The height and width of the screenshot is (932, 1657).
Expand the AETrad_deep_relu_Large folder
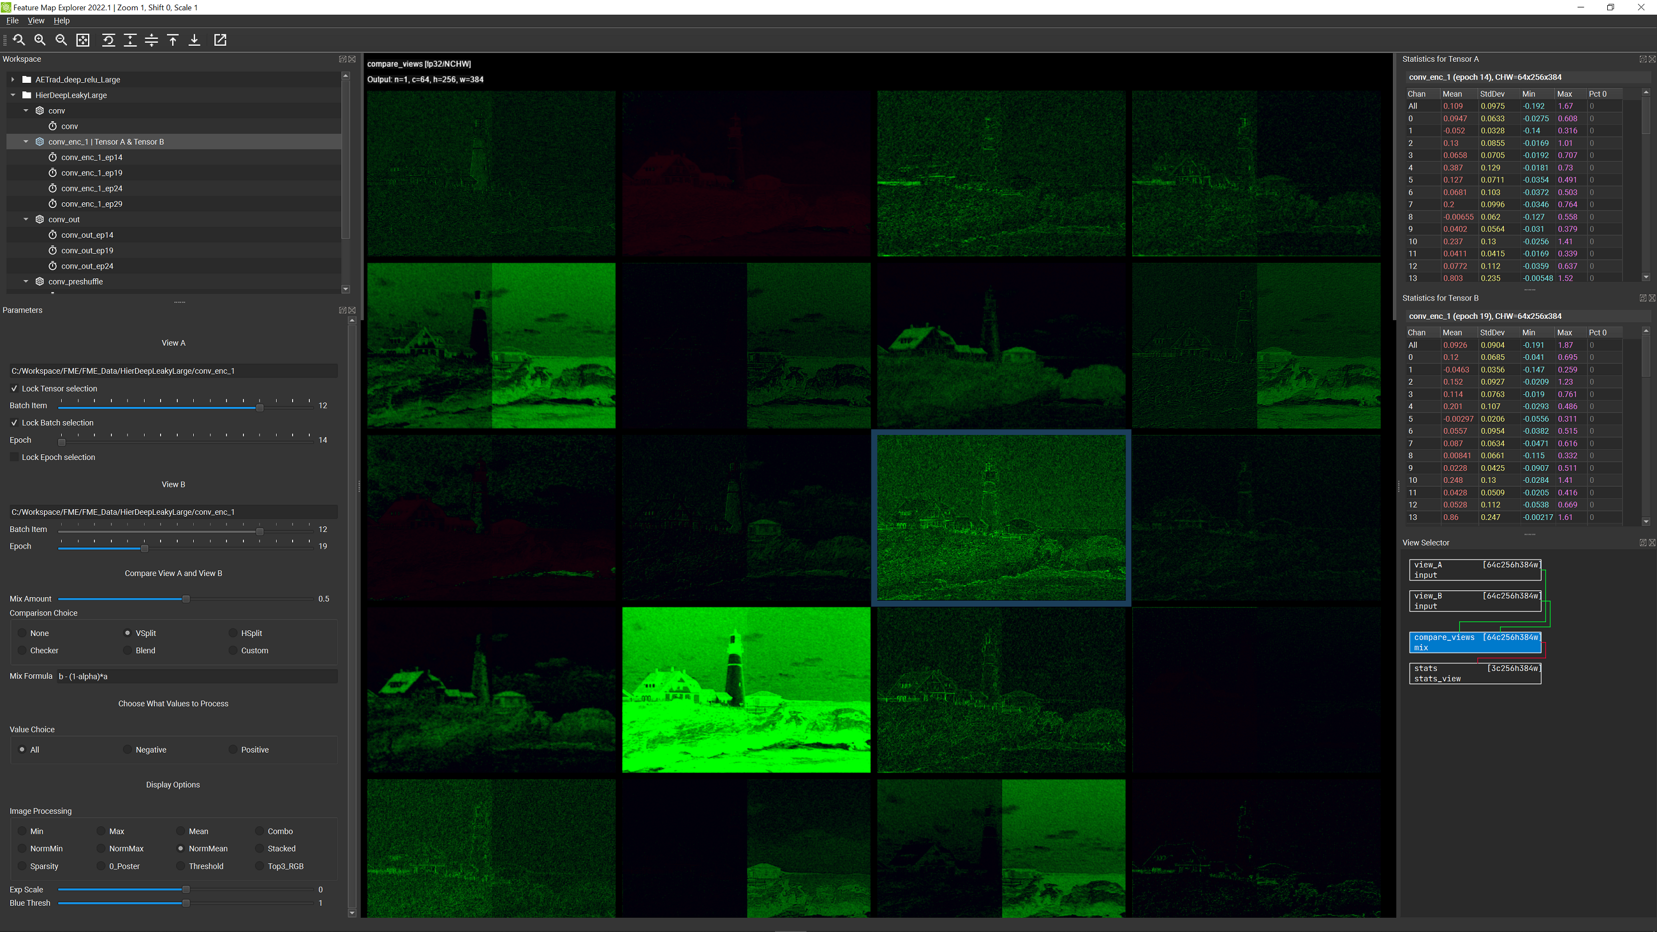pos(13,80)
